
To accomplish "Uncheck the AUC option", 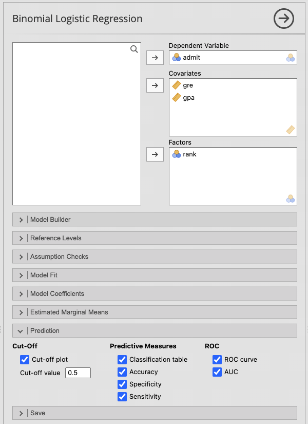I will (x=217, y=372).
